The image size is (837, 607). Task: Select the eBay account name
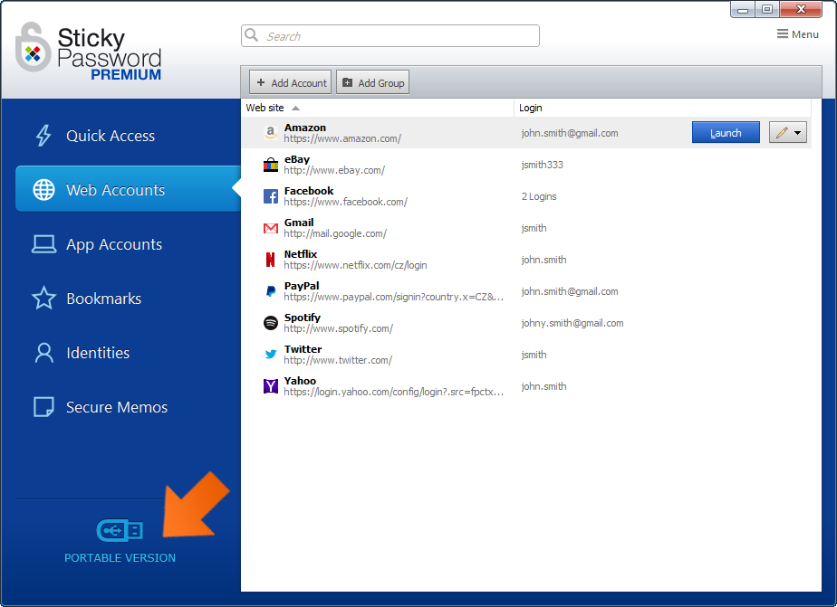click(x=297, y=159)
